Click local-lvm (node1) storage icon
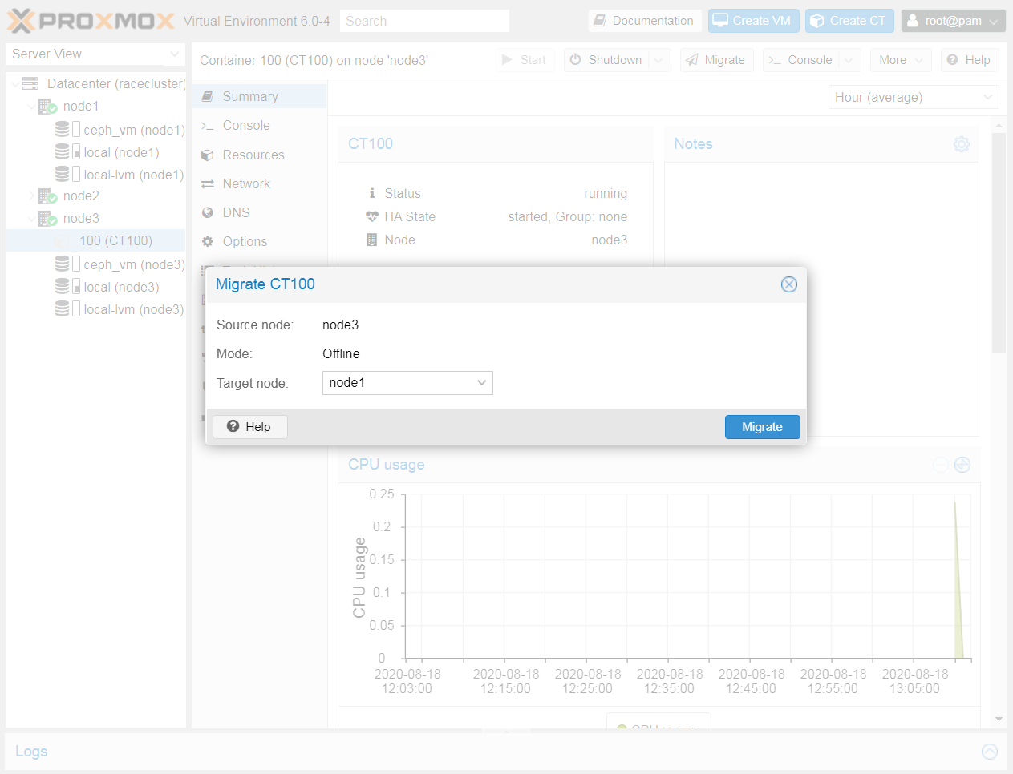The image size is (1013, 774). point(67,174)
